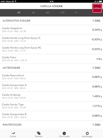
Task: Tap the battery indicator in status bar
Action: pos(101,1)
